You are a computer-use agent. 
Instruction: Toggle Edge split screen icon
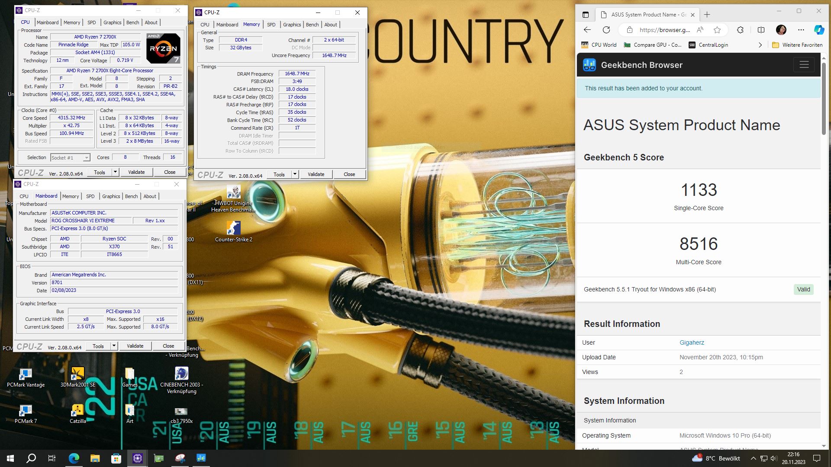(761, 30)
